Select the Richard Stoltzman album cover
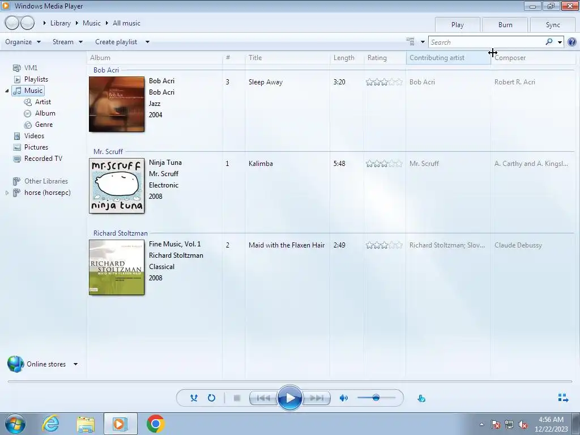The image size is (580, 435). (x=117, y=267)
